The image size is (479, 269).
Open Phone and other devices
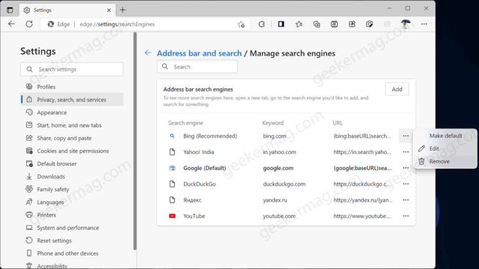click(72, 253)
